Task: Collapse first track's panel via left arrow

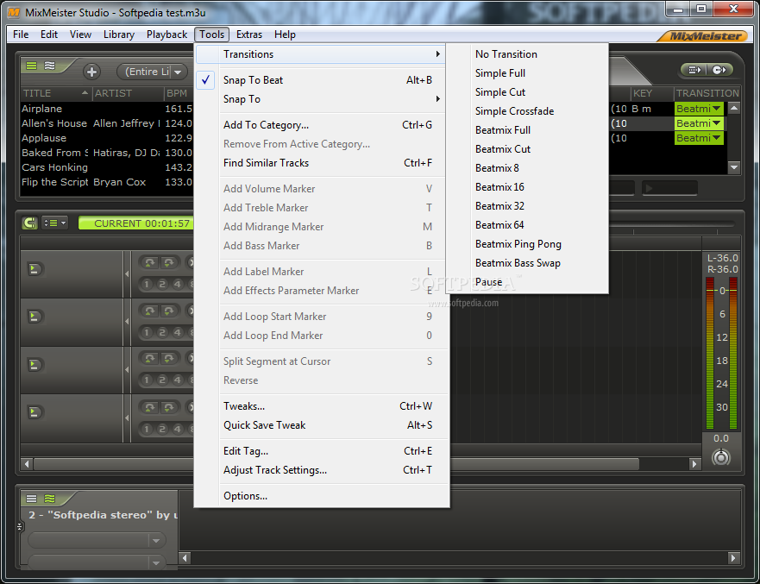Action: tap(127, 273)
